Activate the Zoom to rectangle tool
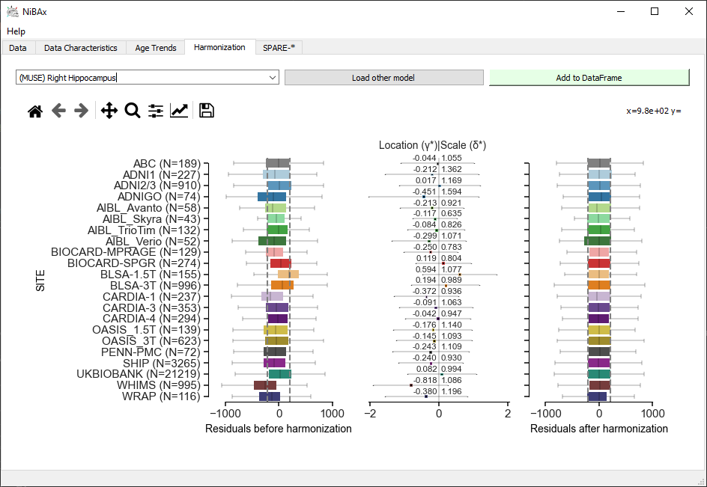This screenshot has width=707, height=487. pos(133,111)
